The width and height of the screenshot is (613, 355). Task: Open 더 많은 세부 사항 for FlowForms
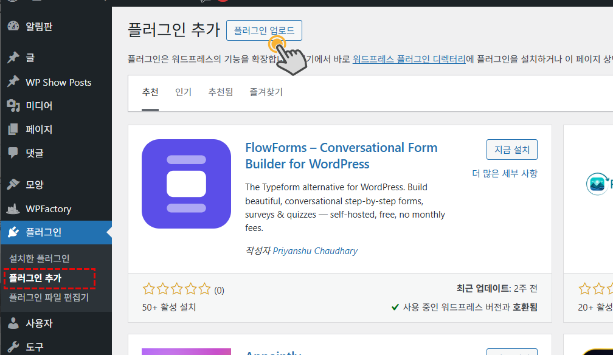(x=505, y=173)
